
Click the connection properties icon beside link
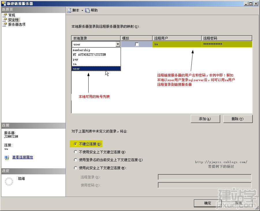pyautogui.click(x=7, y=158)
